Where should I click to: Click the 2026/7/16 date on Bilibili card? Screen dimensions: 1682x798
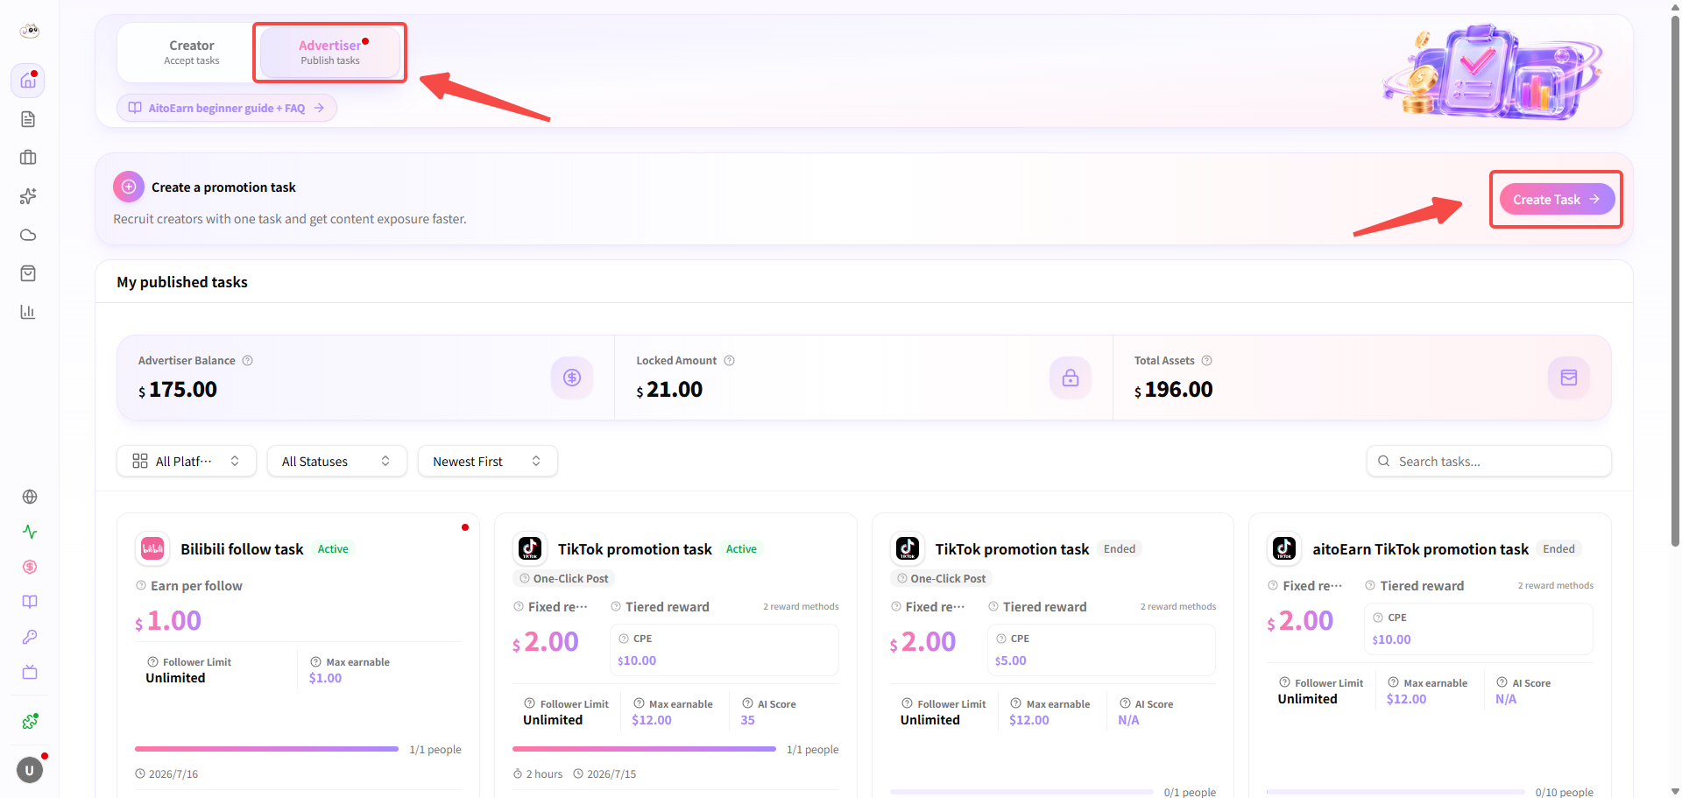(173, 774)
